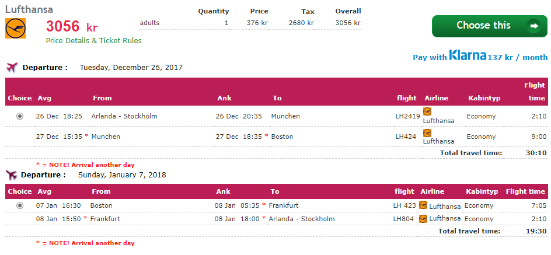Click the arrow on Choose this button
This screenshot has width=551, height=255.
532,26
